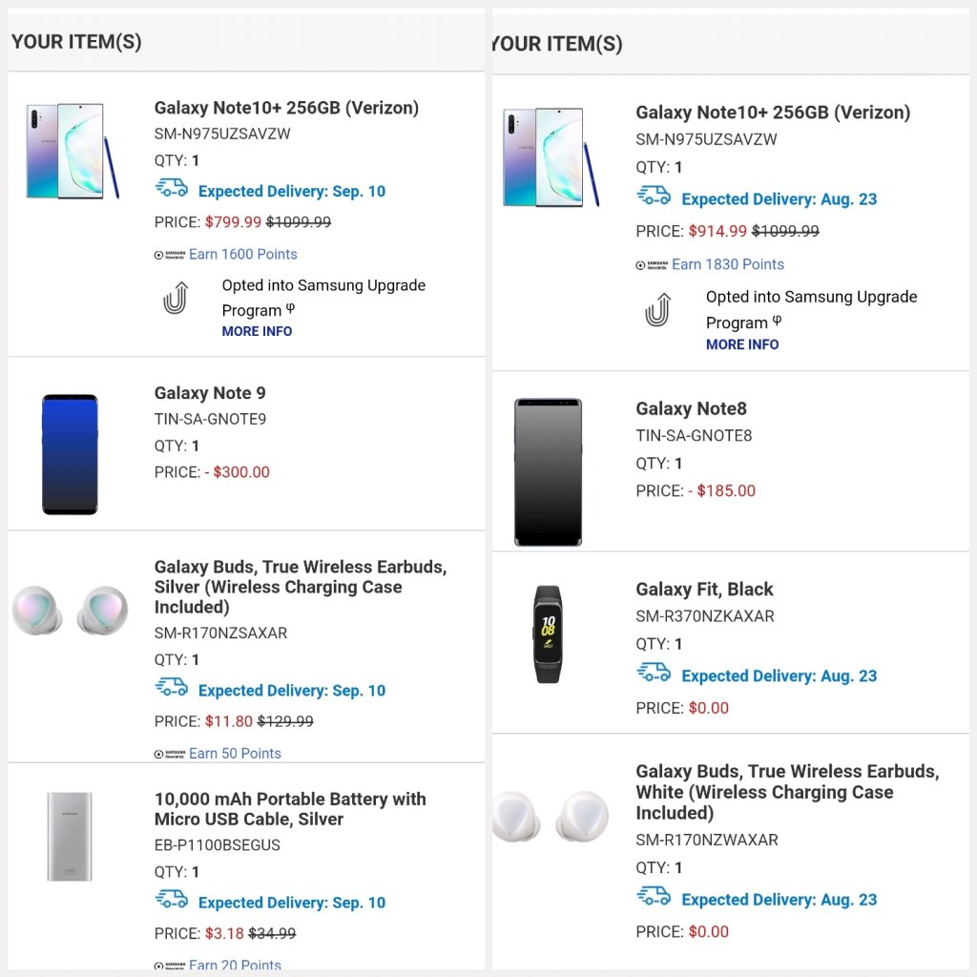Click truck icon beside Note10+ Aug. 23 delivery
Viewport: 977px width, 977px height.
654,197
